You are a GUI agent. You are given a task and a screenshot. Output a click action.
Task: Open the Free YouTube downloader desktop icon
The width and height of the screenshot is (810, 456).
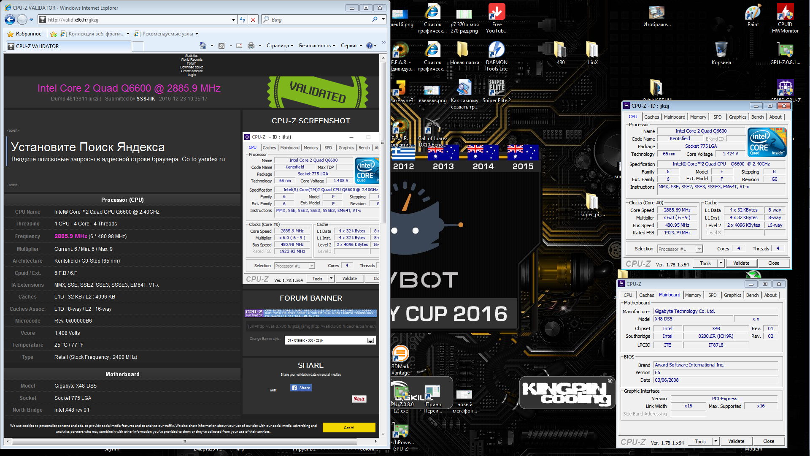[497, 19]
